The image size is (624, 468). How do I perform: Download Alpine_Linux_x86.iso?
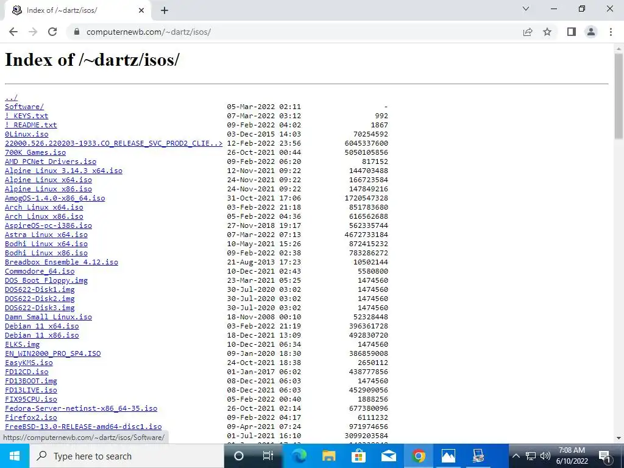point(48,189)
